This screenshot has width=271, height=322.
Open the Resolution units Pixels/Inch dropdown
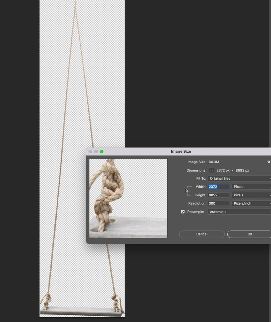point(251,203)
